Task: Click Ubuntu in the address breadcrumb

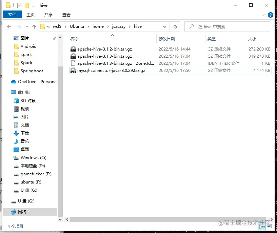Action: click(x=77, y=26)
